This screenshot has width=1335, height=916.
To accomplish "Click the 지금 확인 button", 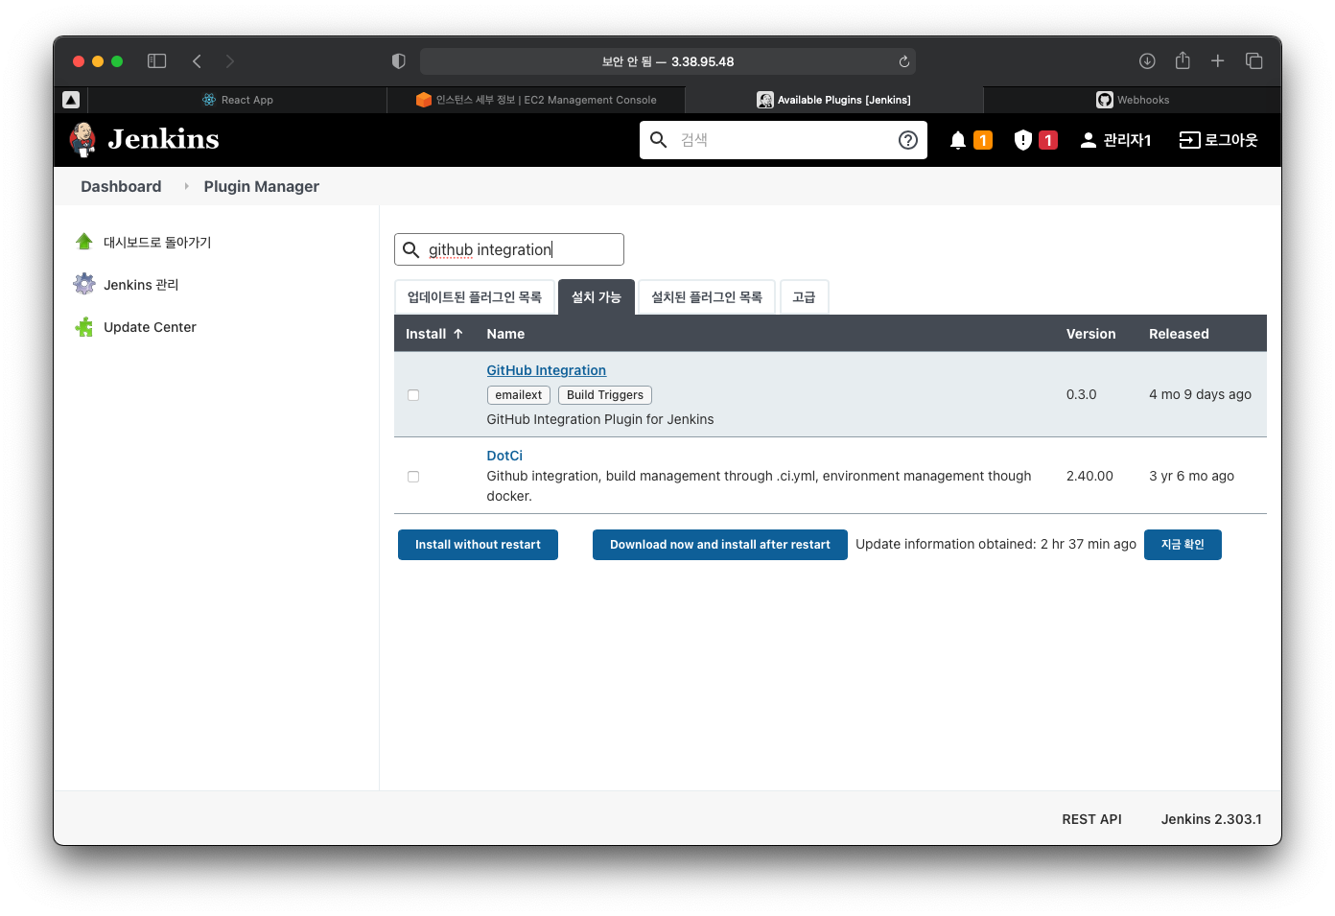I will point(1183,545).
